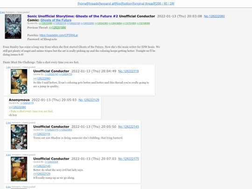Go to the [home] navigation link
The width and height of the screenshot is (252, 189).
pyautogui.click(x=83, y=4)
